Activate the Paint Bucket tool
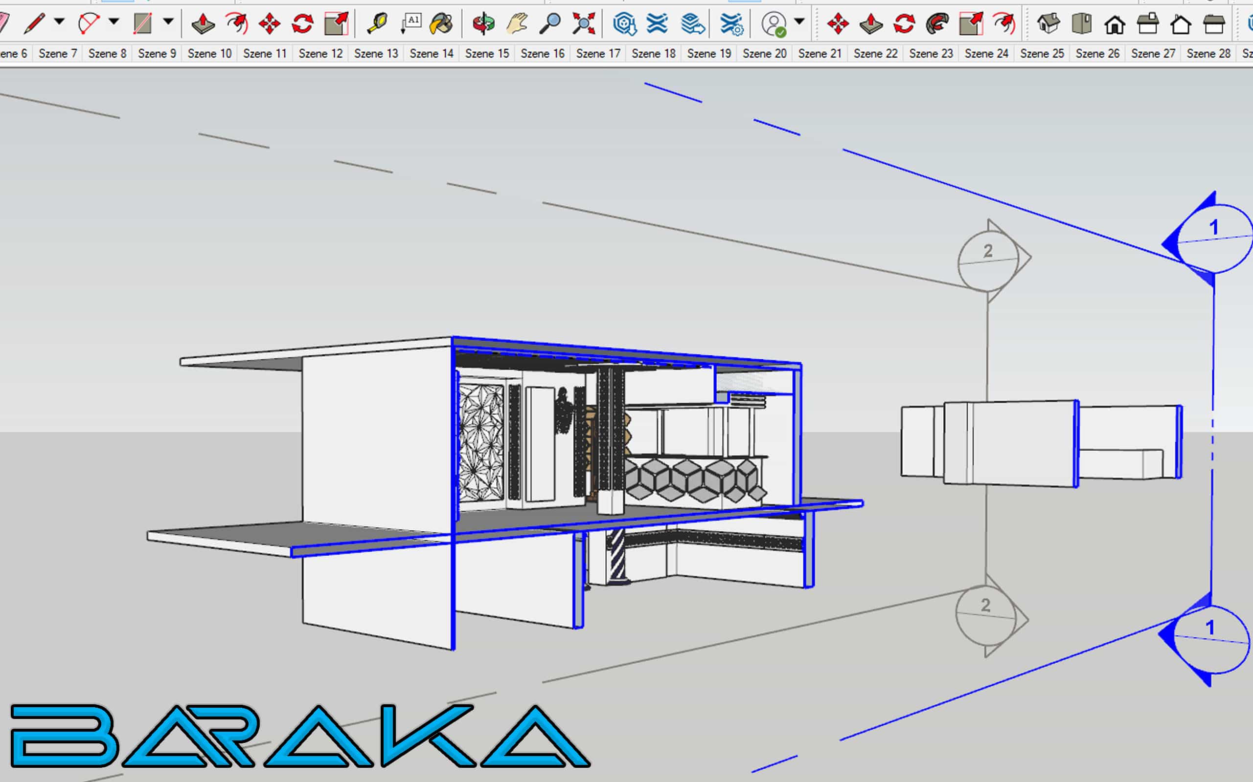The image size is (1253, 782). pyautogui.click(x=441, y=23)
